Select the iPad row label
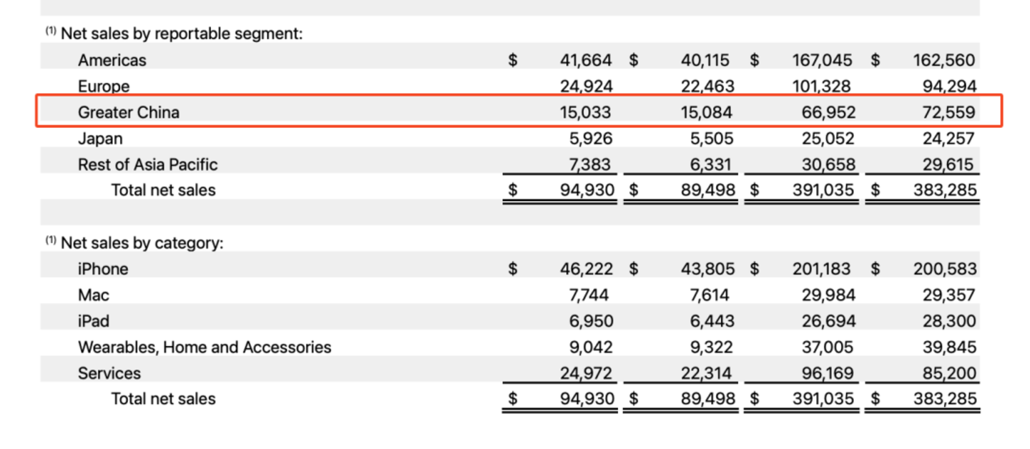This screenshot has height=449, width=1030. (94, 321)
